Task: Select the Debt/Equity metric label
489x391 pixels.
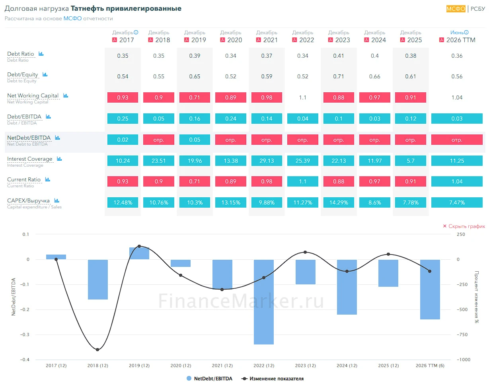Action: pos(23,74)
